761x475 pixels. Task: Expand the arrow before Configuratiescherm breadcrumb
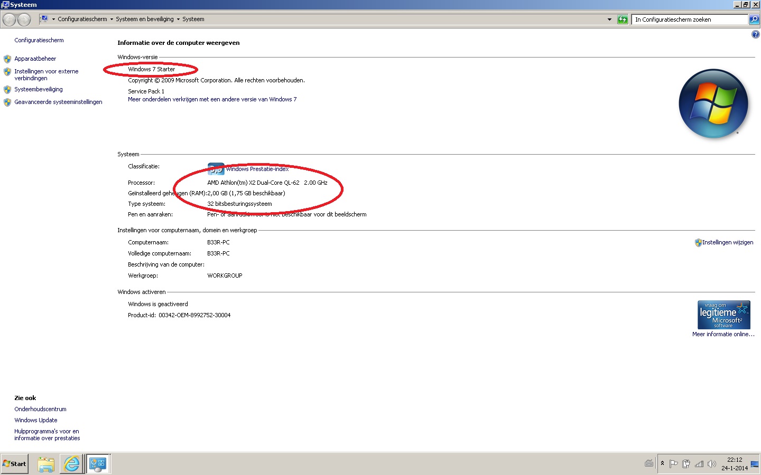click(53, 20)
